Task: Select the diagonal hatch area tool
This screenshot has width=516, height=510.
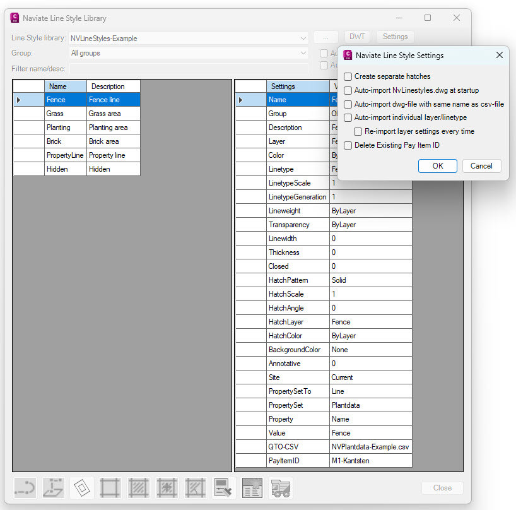Action: click(138, 487)
